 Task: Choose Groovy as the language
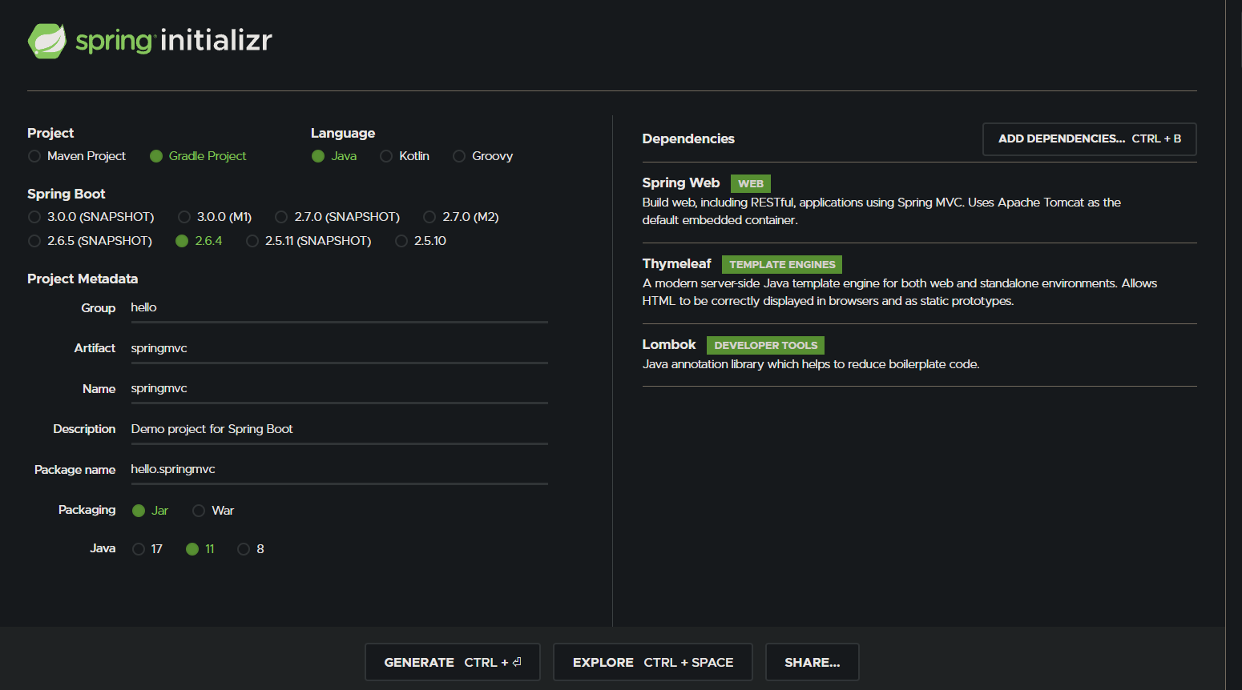click(482, 156)
